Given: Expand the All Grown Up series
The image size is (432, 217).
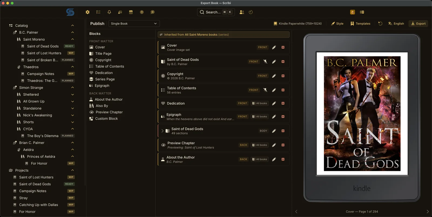Looking at the screenshot, I should (72, 101).
